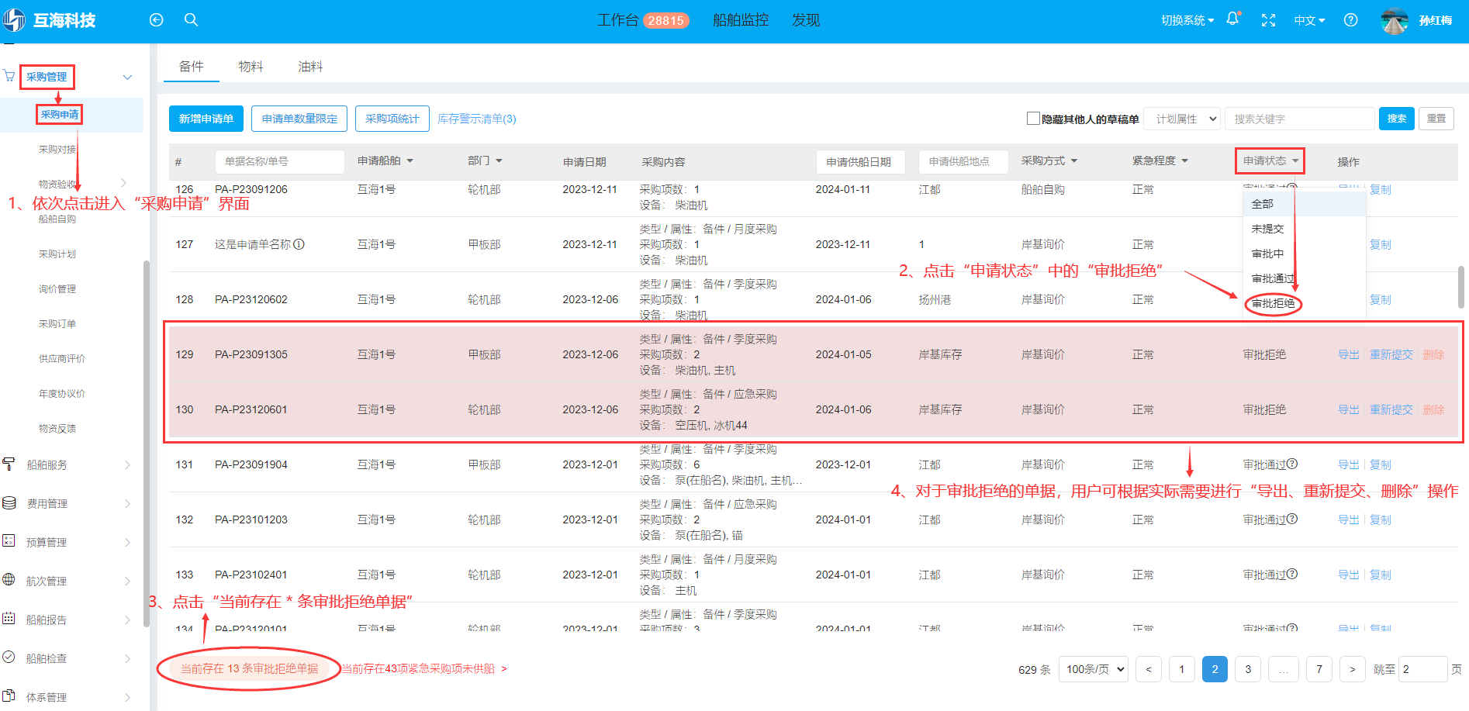This screenshot has width=1469, height=711.
Task: Click the 互海科技 logo icon
Action: click(13, 20)
